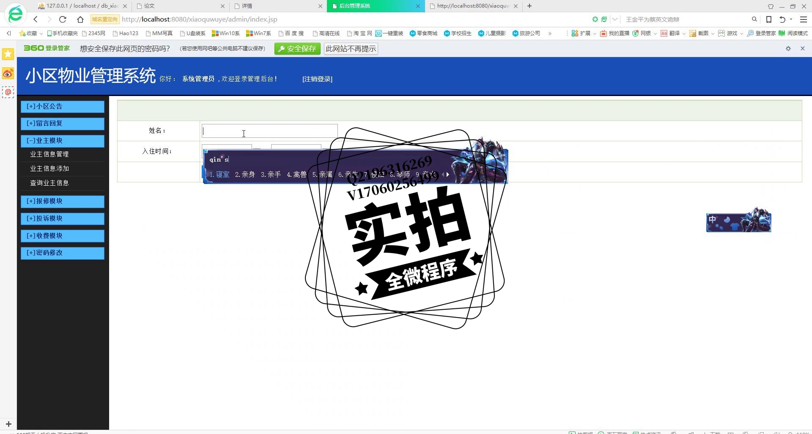Expand the [+]留言回复 menu
812x434 pixels.
click(63, 124)
